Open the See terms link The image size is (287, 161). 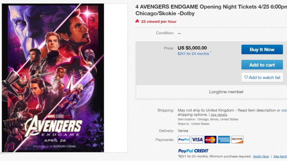[280, 156]
